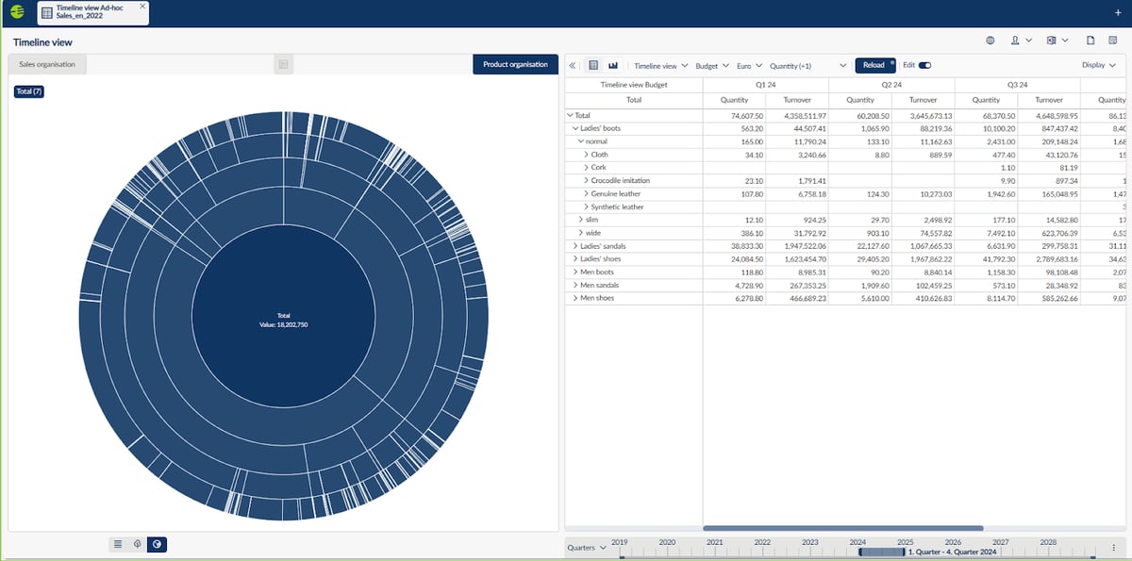Viewport: 1132px width, 561px height.
Task: Open the user account menu icon
Action: 1016,41
